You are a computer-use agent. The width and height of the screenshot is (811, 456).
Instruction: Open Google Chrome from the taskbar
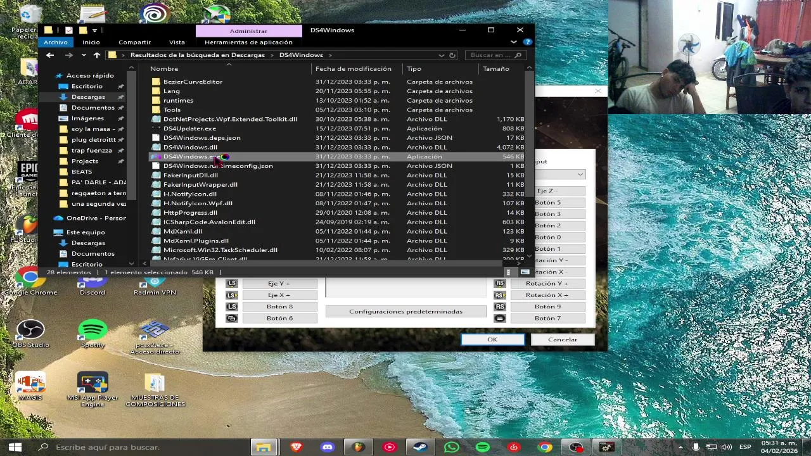(x=545, y=447)
